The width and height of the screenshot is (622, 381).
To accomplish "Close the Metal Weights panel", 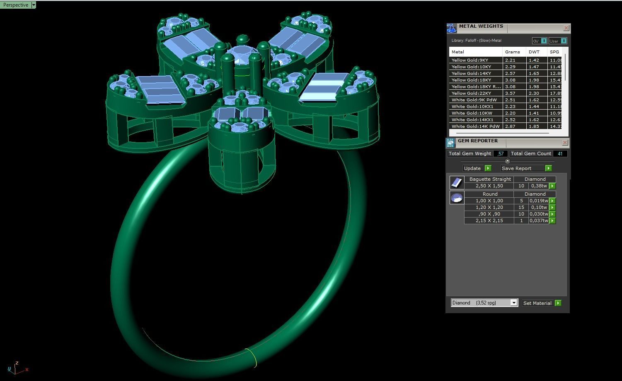I will point(566,28).
